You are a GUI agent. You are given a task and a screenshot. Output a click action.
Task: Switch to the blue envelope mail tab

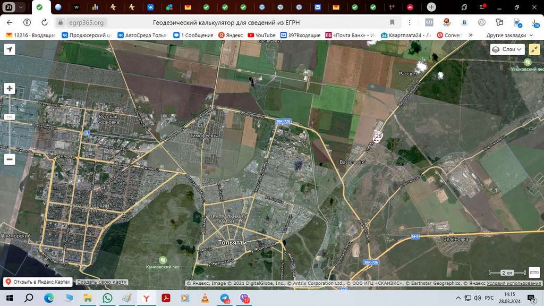pyautogui.click(x=318, y=7)
